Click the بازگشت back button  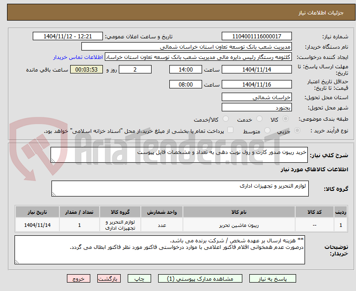click(x=109, y=278)
